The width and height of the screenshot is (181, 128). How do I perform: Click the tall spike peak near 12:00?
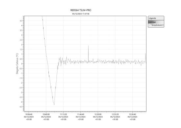pyautogui.click(x=88, y=46)
